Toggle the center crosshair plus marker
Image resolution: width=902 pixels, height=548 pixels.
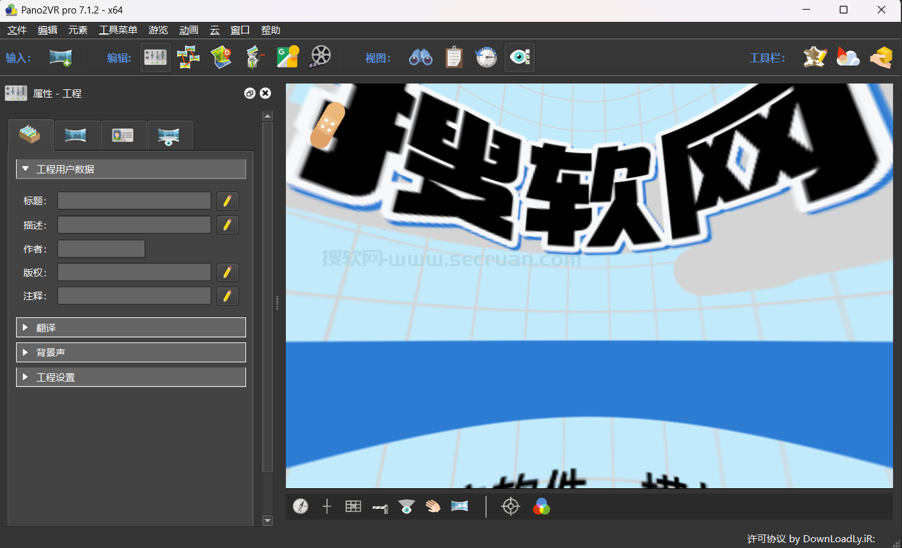[x=327, y=506]
